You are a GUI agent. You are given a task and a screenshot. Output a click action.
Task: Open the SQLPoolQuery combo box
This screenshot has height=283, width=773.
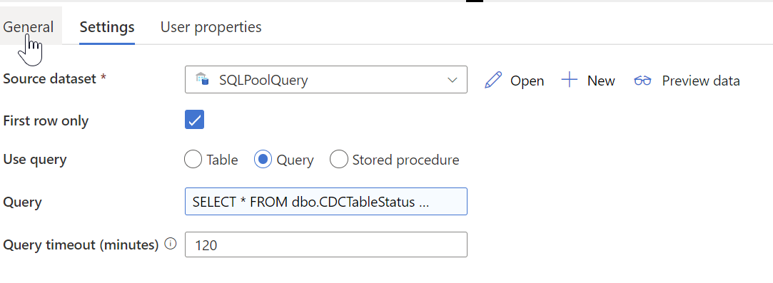pyautogui.click(x=326, y=79)
